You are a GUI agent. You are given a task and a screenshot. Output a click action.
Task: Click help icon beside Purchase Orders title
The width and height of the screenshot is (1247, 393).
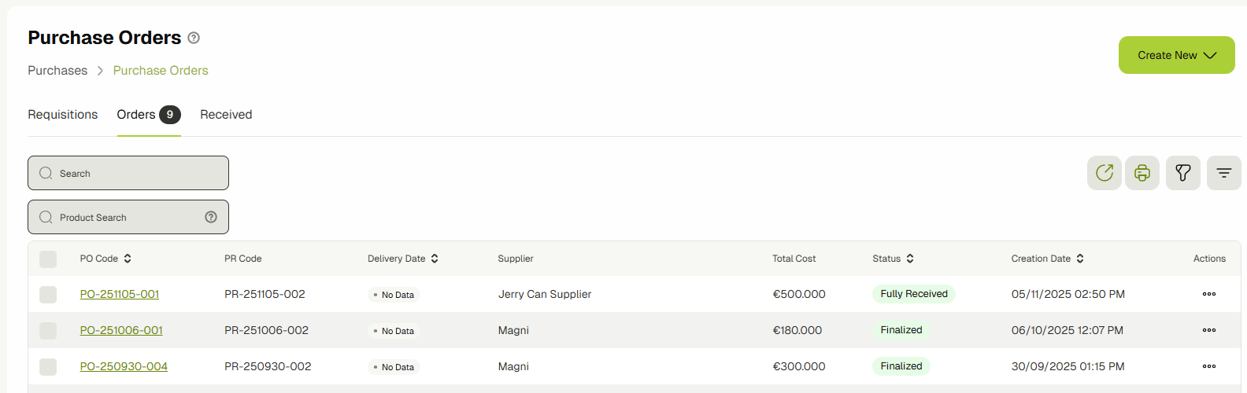click(x=194, y=38)
